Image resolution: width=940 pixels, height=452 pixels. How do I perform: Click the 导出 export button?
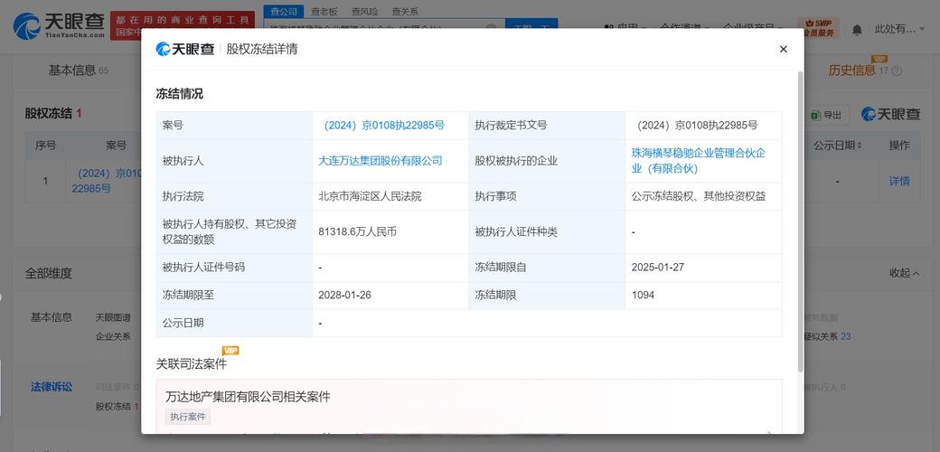point(827,115)
